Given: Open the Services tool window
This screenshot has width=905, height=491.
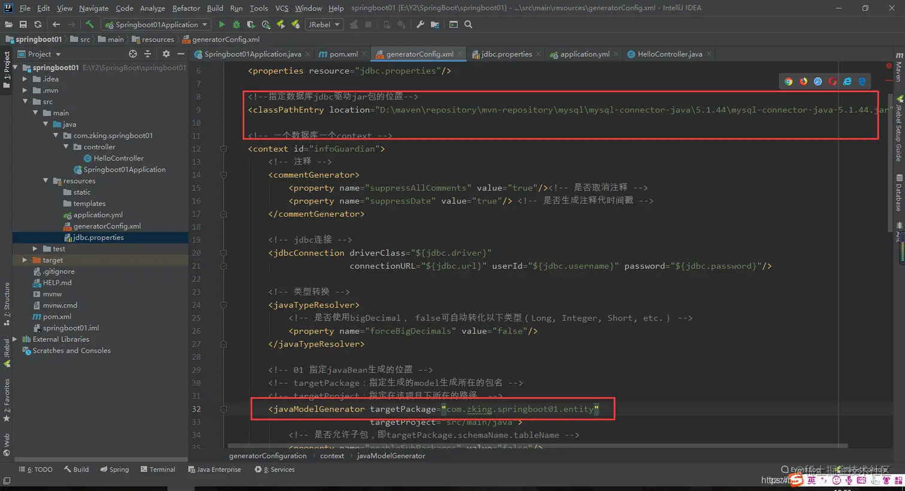Looking at the screenshot, I should (275, 469).
